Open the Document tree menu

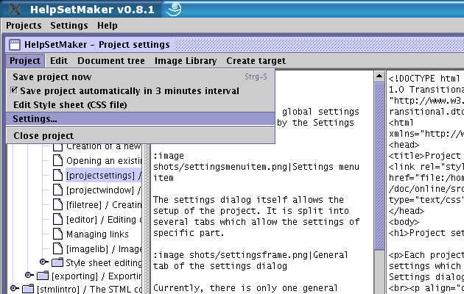[111, 61]
